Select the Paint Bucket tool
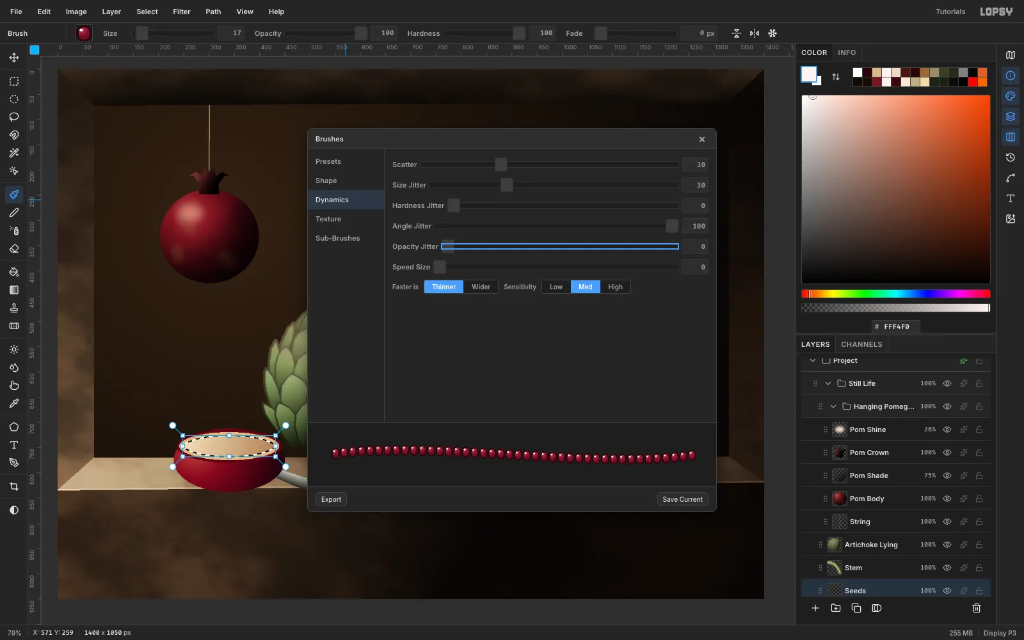 click(14, 272)
